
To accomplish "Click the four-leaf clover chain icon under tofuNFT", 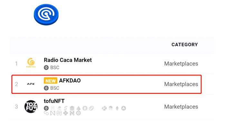I will pos(65,113).
